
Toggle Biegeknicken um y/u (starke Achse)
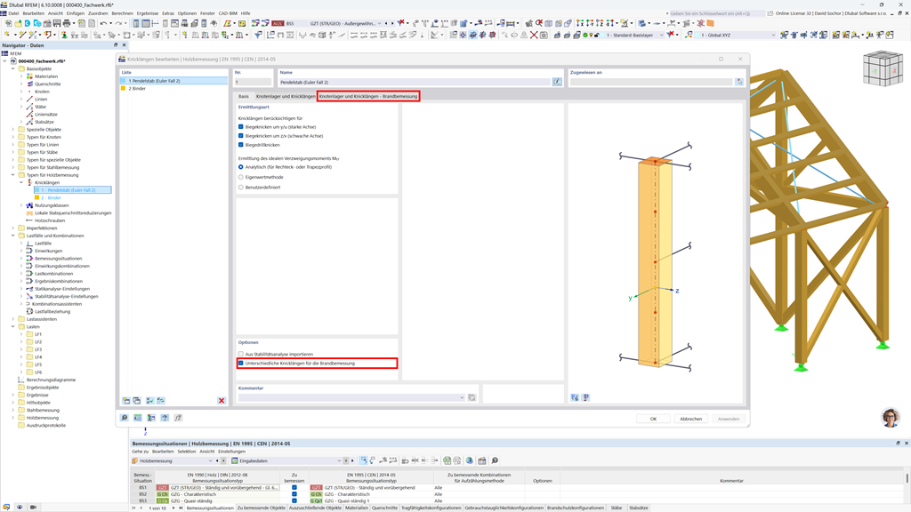(x=240, y=126)
